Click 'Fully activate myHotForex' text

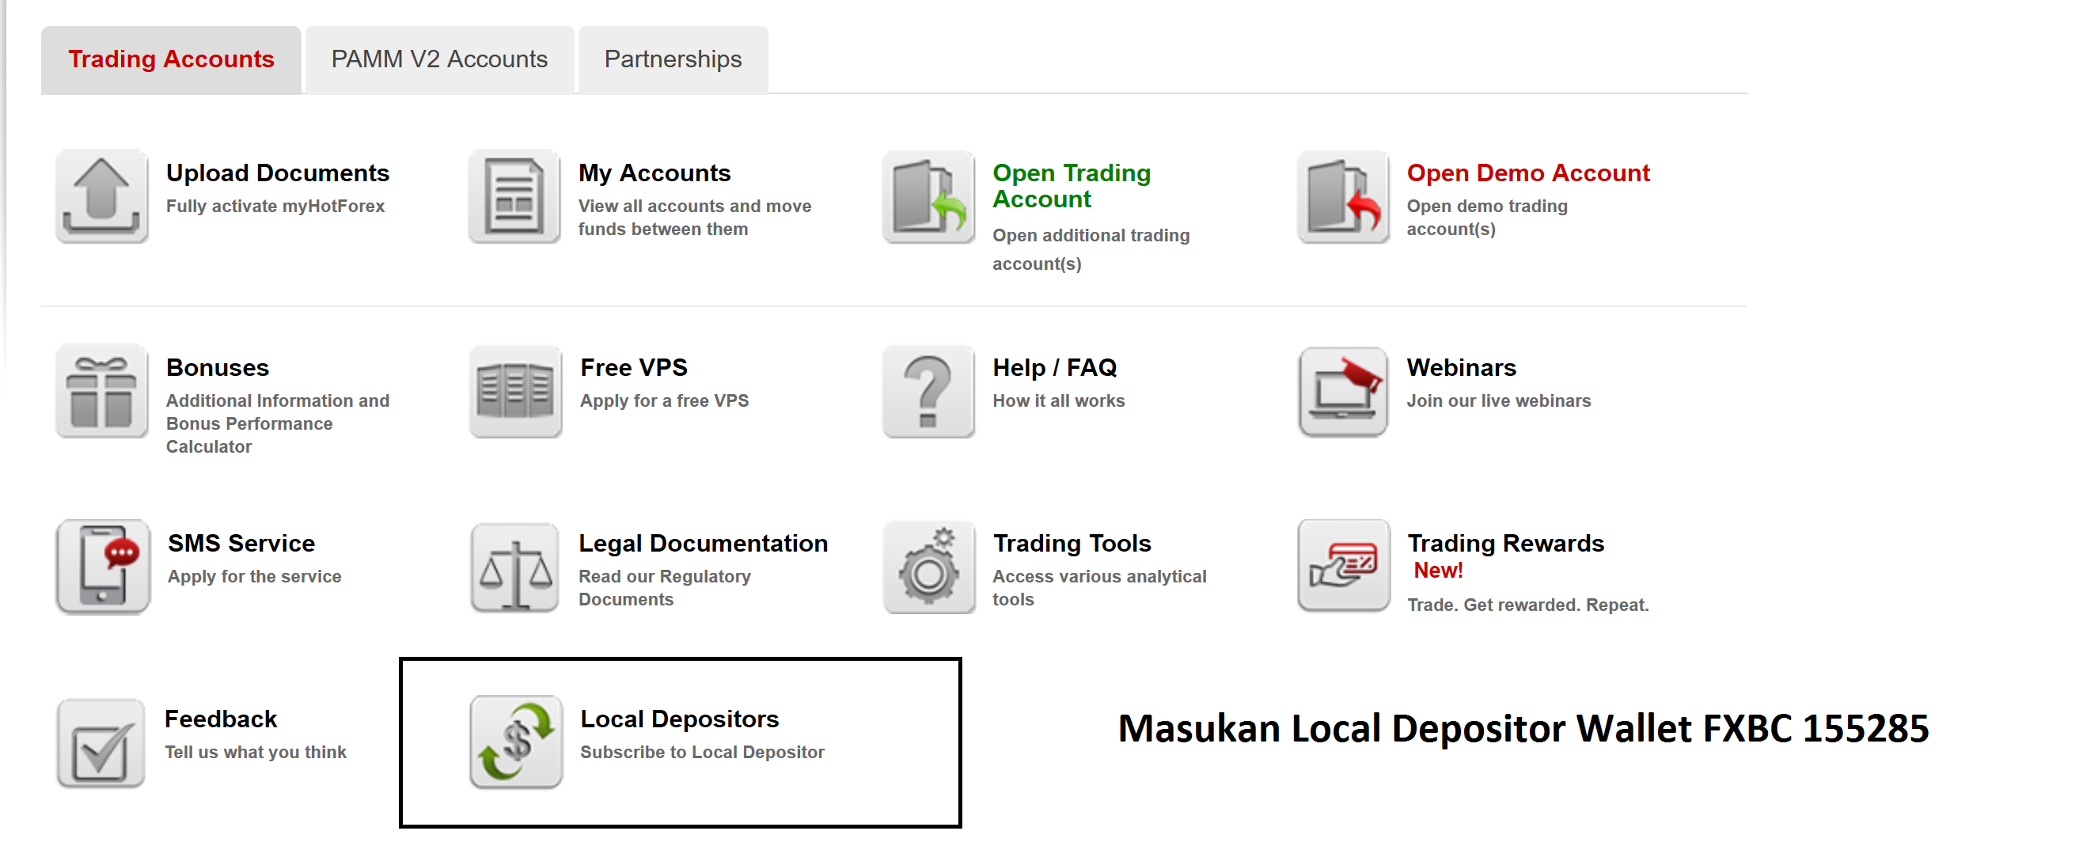275,206
